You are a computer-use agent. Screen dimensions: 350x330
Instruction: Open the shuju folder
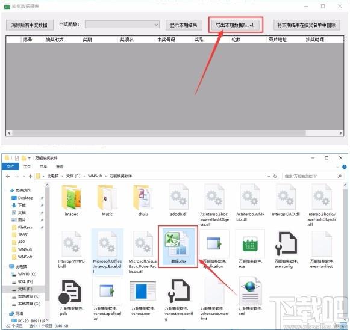[x=143, y=200]
